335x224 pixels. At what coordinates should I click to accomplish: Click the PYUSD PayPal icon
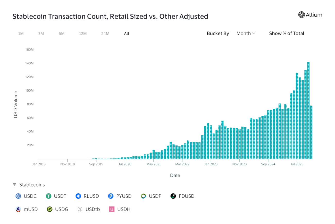111,196
